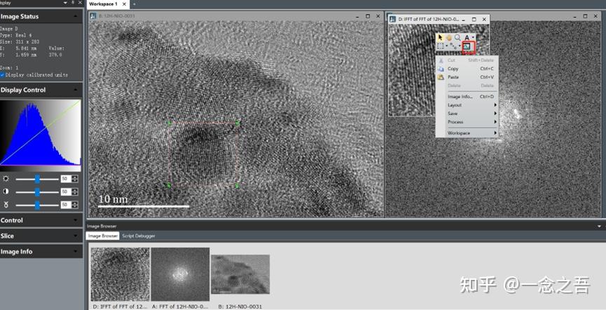Adjust the brightness slider

point(37,179)
